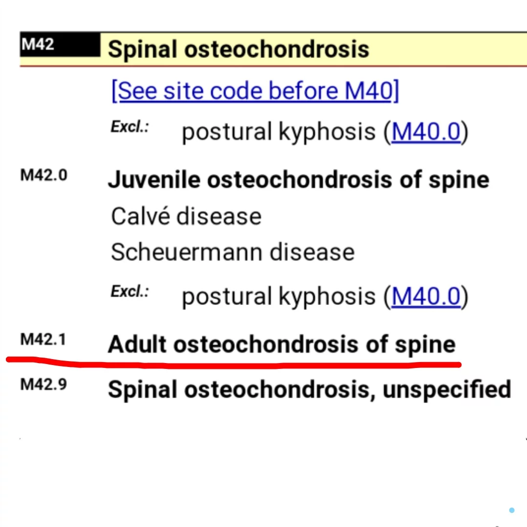The image size is (527, 527).
Task: Click the Excl. label under Scheuermann disease
Action: coord(130,292)
